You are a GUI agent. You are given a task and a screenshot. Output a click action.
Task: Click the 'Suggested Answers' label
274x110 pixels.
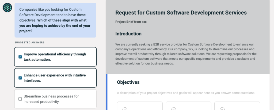click(29, 42)
